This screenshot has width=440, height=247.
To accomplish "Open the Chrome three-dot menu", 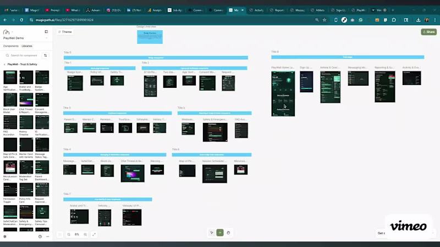I will pos(435,20).
